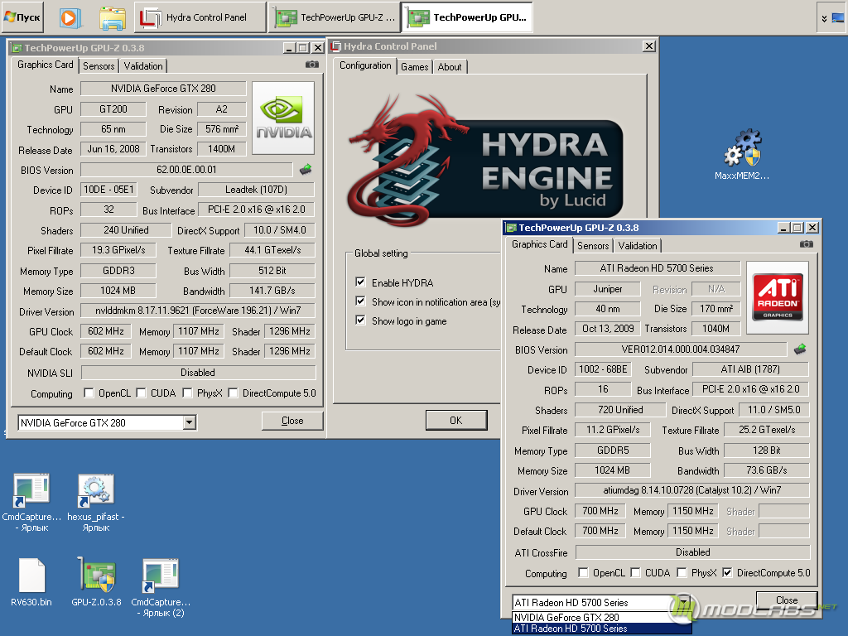Toggle DirectCompute 5.0 checkbox in GTX 280 window
Screen dimensions: 848x636
click(233, 393)
